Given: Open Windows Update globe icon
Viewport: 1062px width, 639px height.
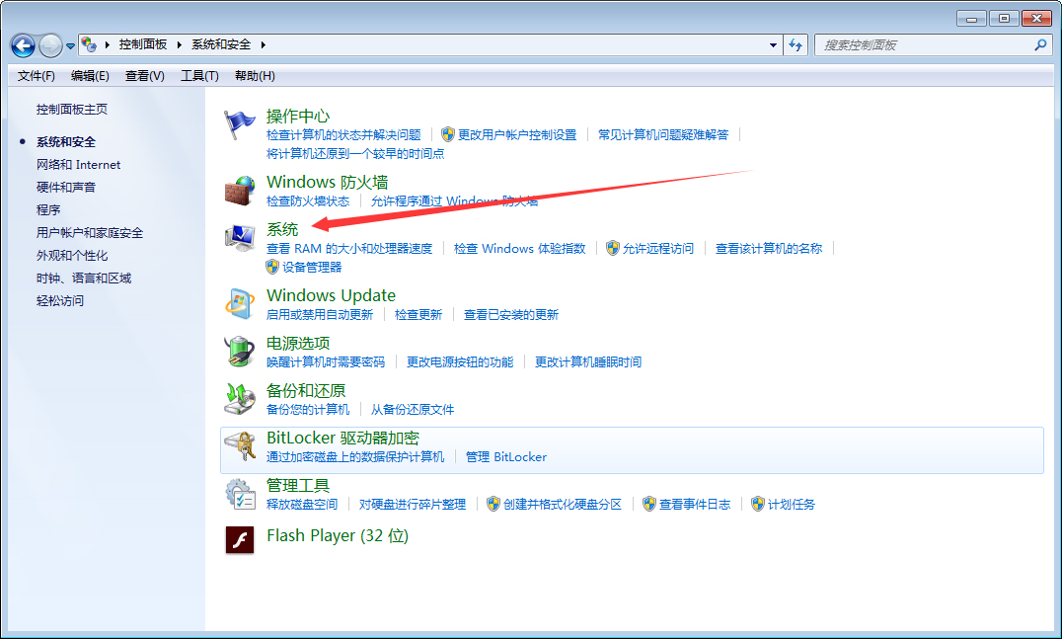Looking at the screenshot, I should pos(240,302).
